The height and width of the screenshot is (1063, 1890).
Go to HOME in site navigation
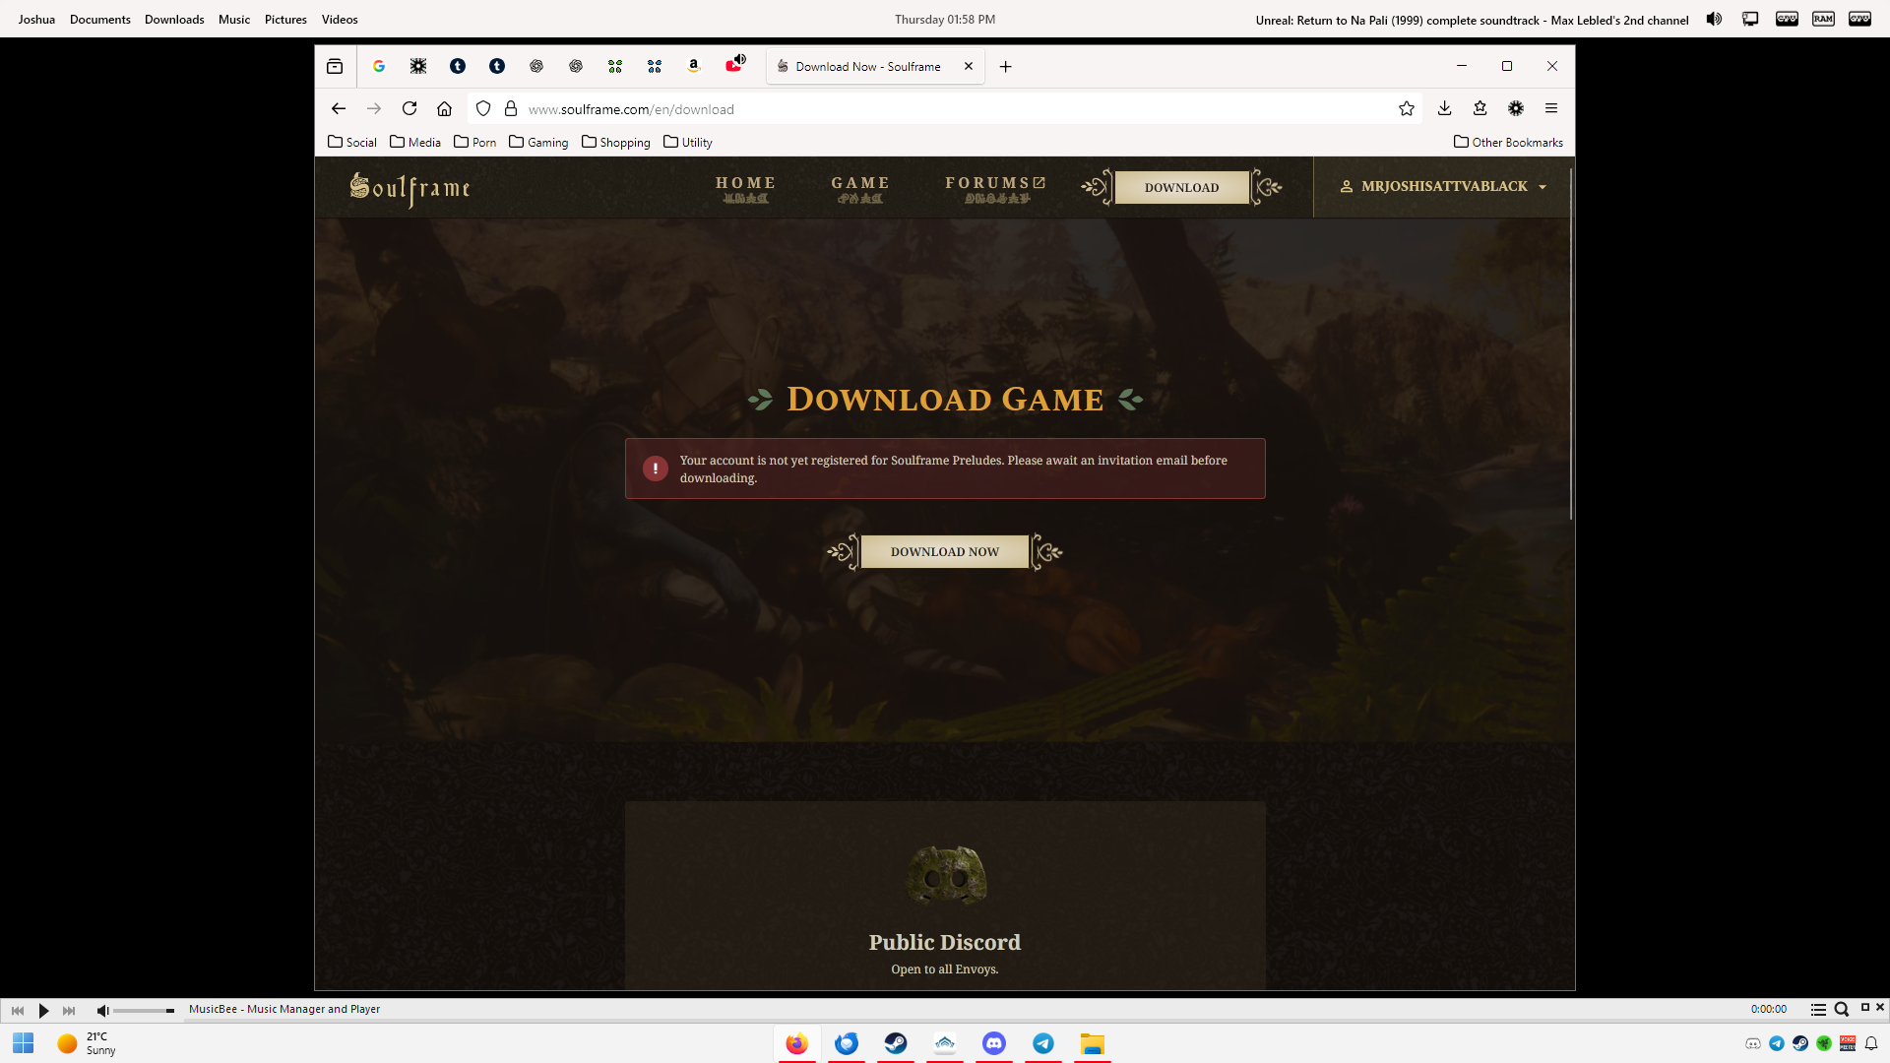(x=745, y=188)
